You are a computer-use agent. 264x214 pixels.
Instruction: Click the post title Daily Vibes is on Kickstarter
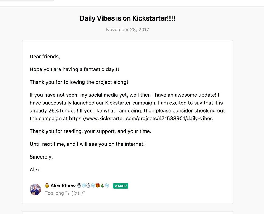coord(127,18)
